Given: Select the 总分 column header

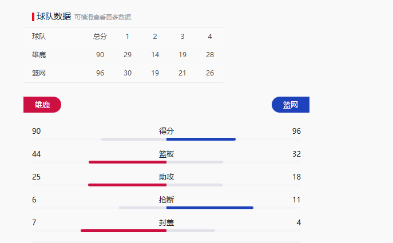Looking at the screenshot, I should [100, 37].
